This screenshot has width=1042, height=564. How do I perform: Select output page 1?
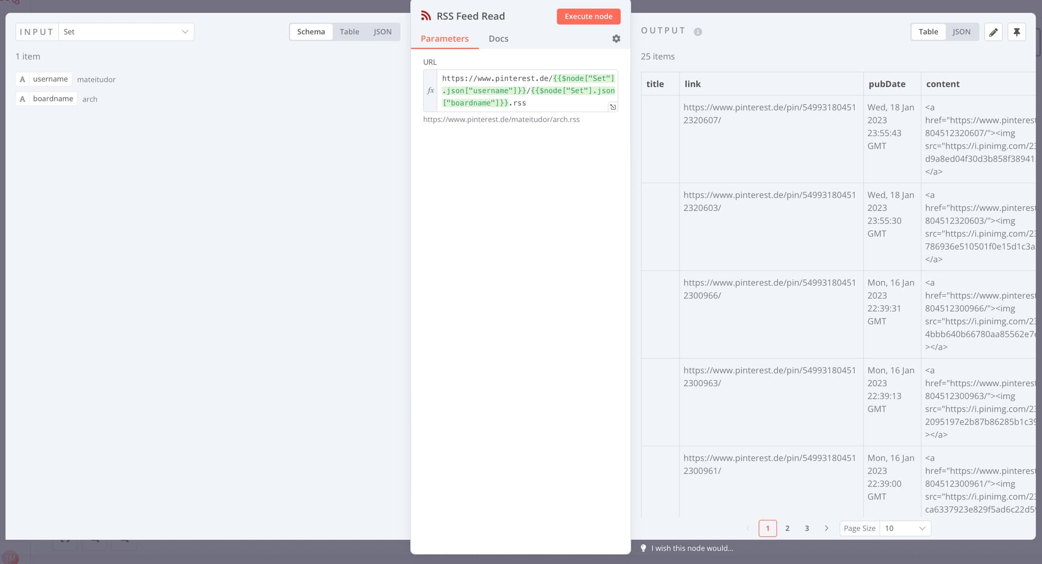(x=767, y=528)
